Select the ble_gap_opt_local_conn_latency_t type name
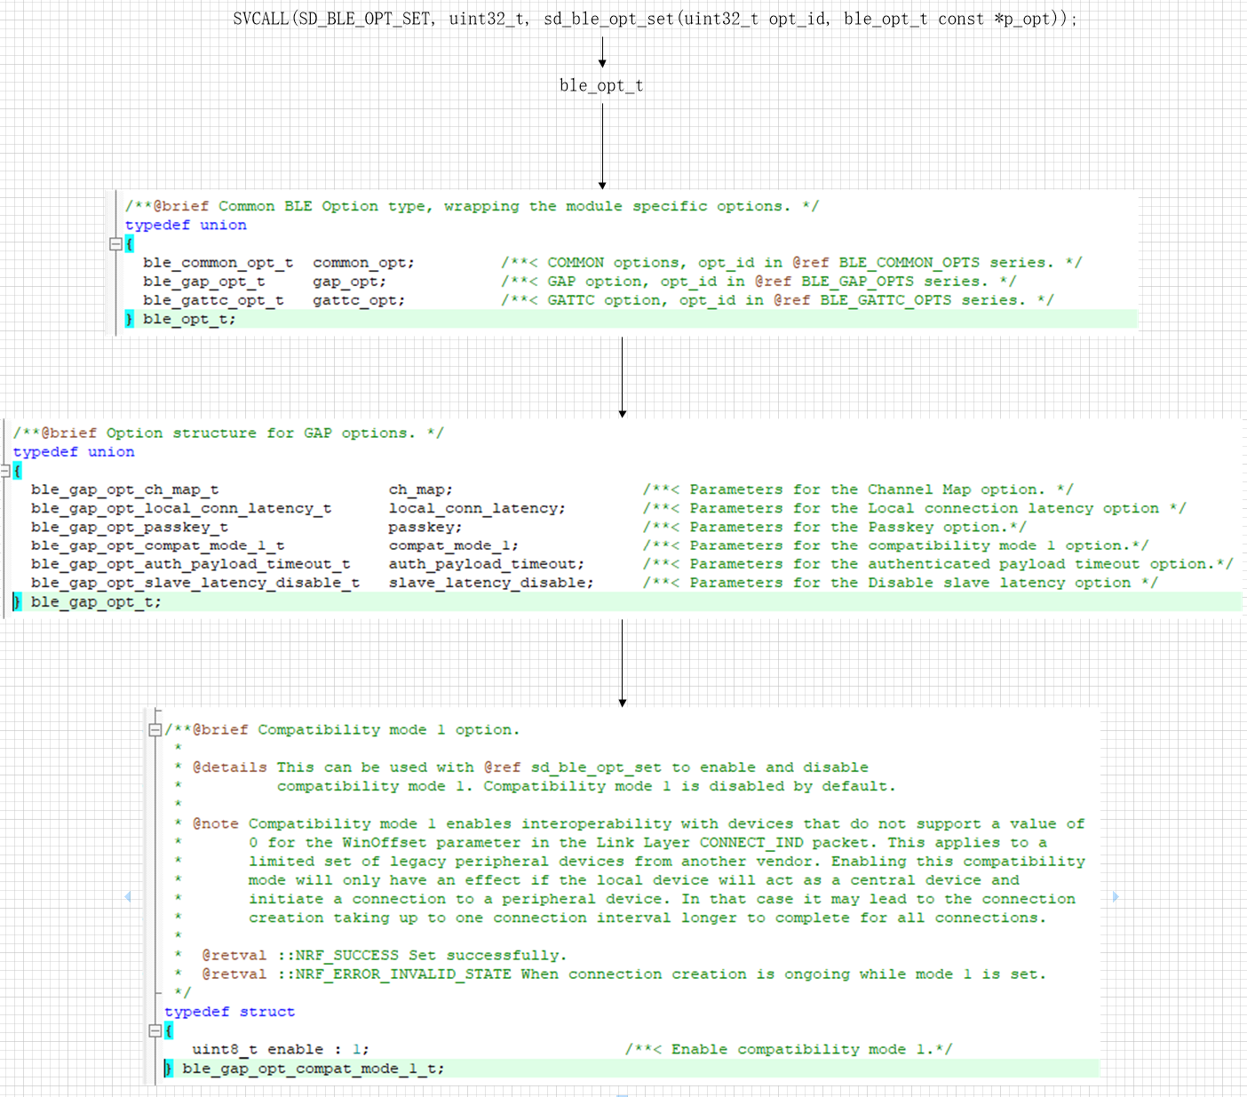This screenshot has width=1247, height=1097. click(x=181, y=508)
